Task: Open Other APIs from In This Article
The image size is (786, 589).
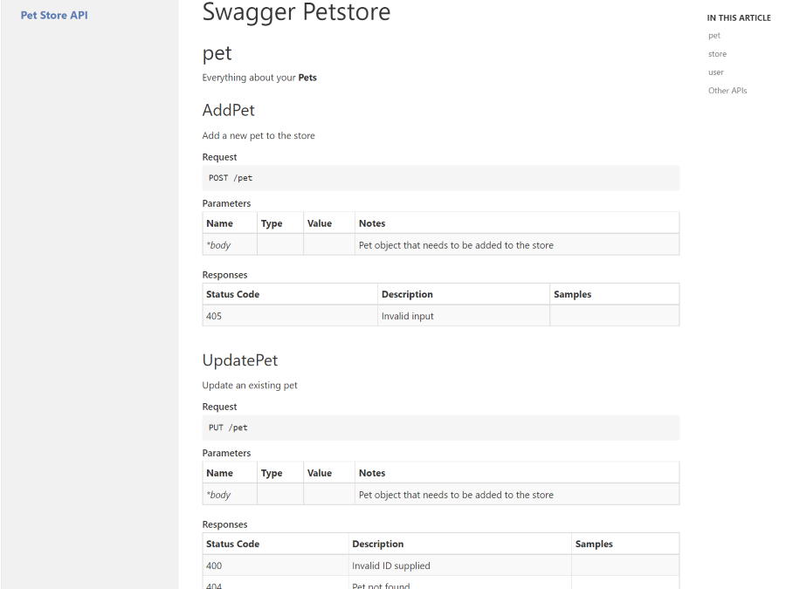Action: (x=727, y=91)
